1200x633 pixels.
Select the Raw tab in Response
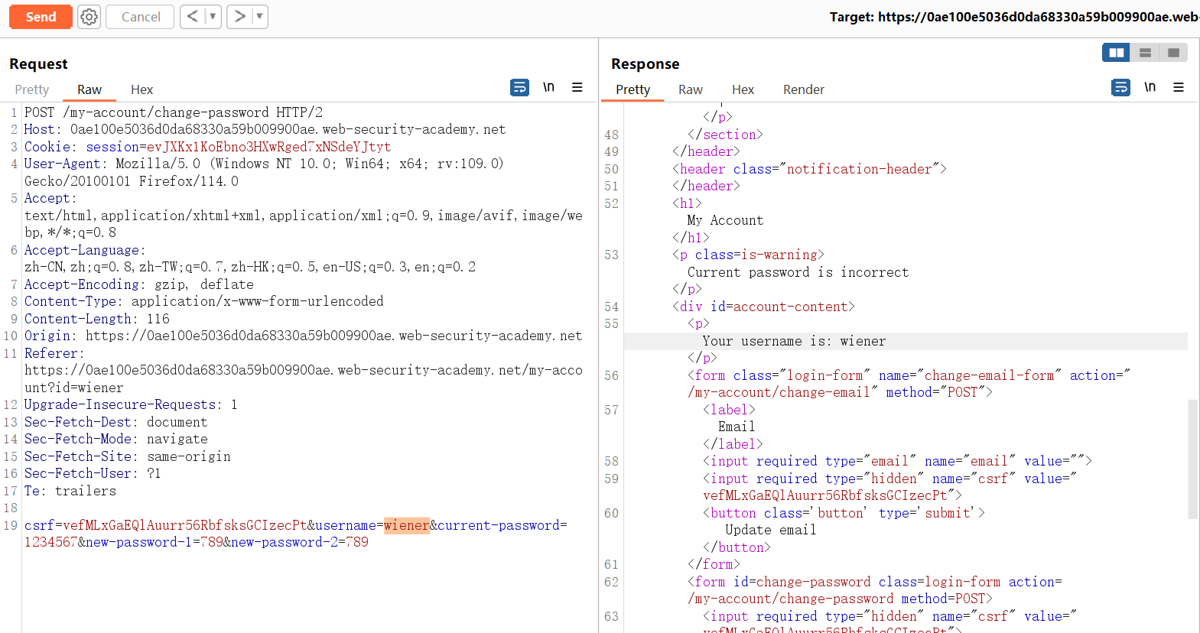coord(690,89)
